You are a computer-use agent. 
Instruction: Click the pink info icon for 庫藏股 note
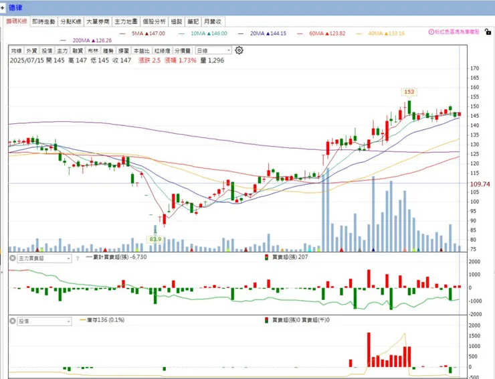(431, 32)
